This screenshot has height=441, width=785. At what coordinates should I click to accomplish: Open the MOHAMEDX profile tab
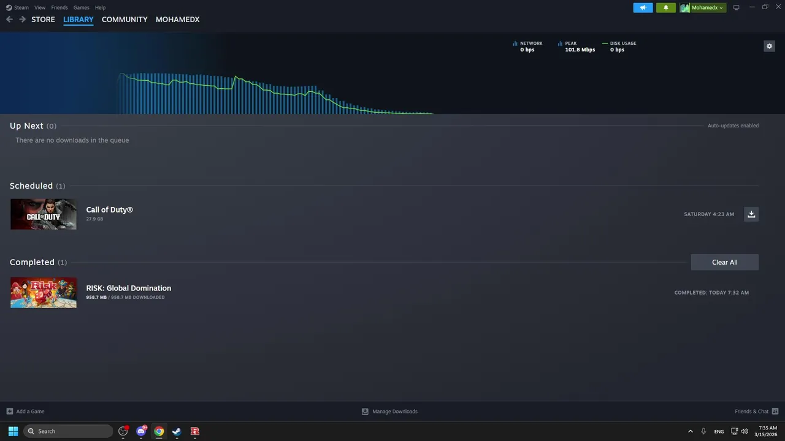tap(178, 20)
